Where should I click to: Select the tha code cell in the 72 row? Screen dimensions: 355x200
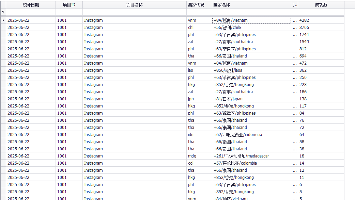coord(199,128)
